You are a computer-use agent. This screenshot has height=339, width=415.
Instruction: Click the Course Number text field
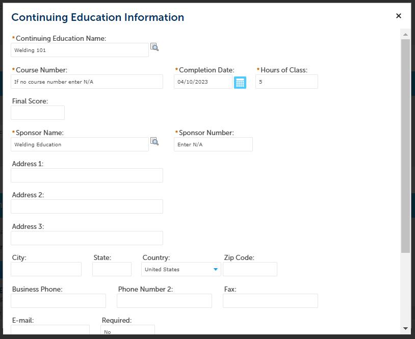click(x=87, y=82)
